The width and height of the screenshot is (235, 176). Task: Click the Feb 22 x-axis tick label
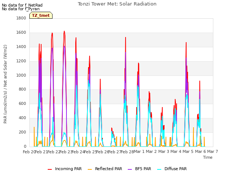54,152
